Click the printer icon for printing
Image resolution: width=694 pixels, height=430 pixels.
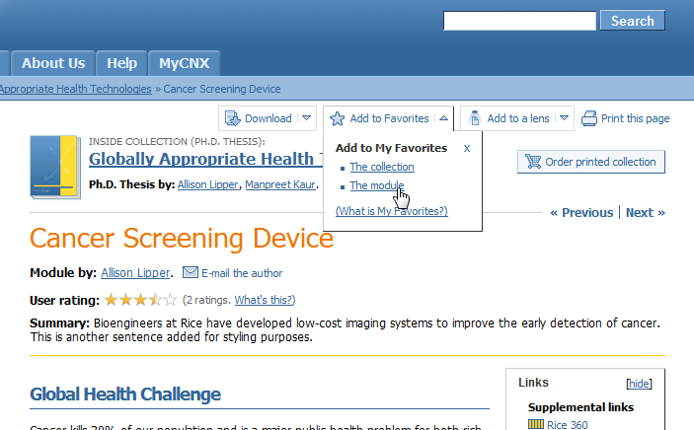click(589, 118)
